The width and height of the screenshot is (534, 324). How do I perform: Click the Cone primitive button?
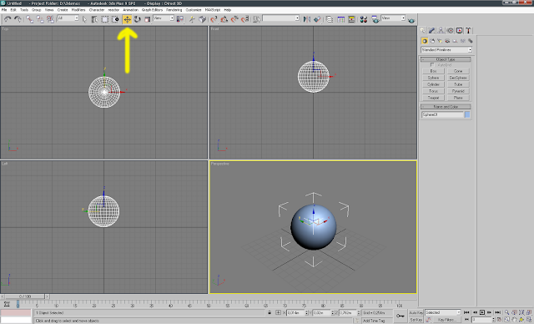coord(458,71)
